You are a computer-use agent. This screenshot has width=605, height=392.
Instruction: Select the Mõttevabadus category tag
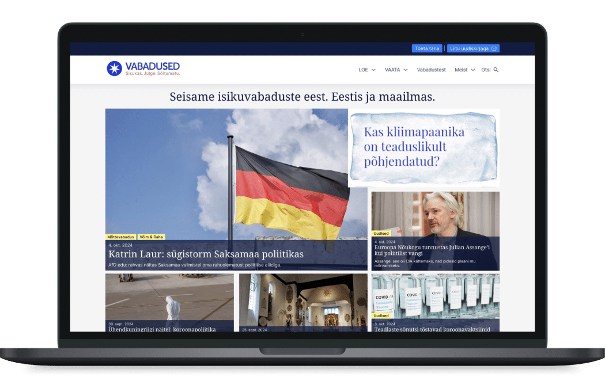pos(121,237)
